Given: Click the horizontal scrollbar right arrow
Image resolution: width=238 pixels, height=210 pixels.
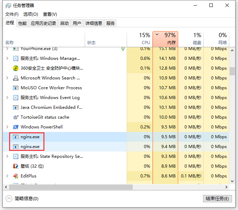Looking at the screenshot, I should coord(226,187).
